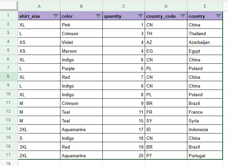Click the cell containing Pink

coord(81,24)
